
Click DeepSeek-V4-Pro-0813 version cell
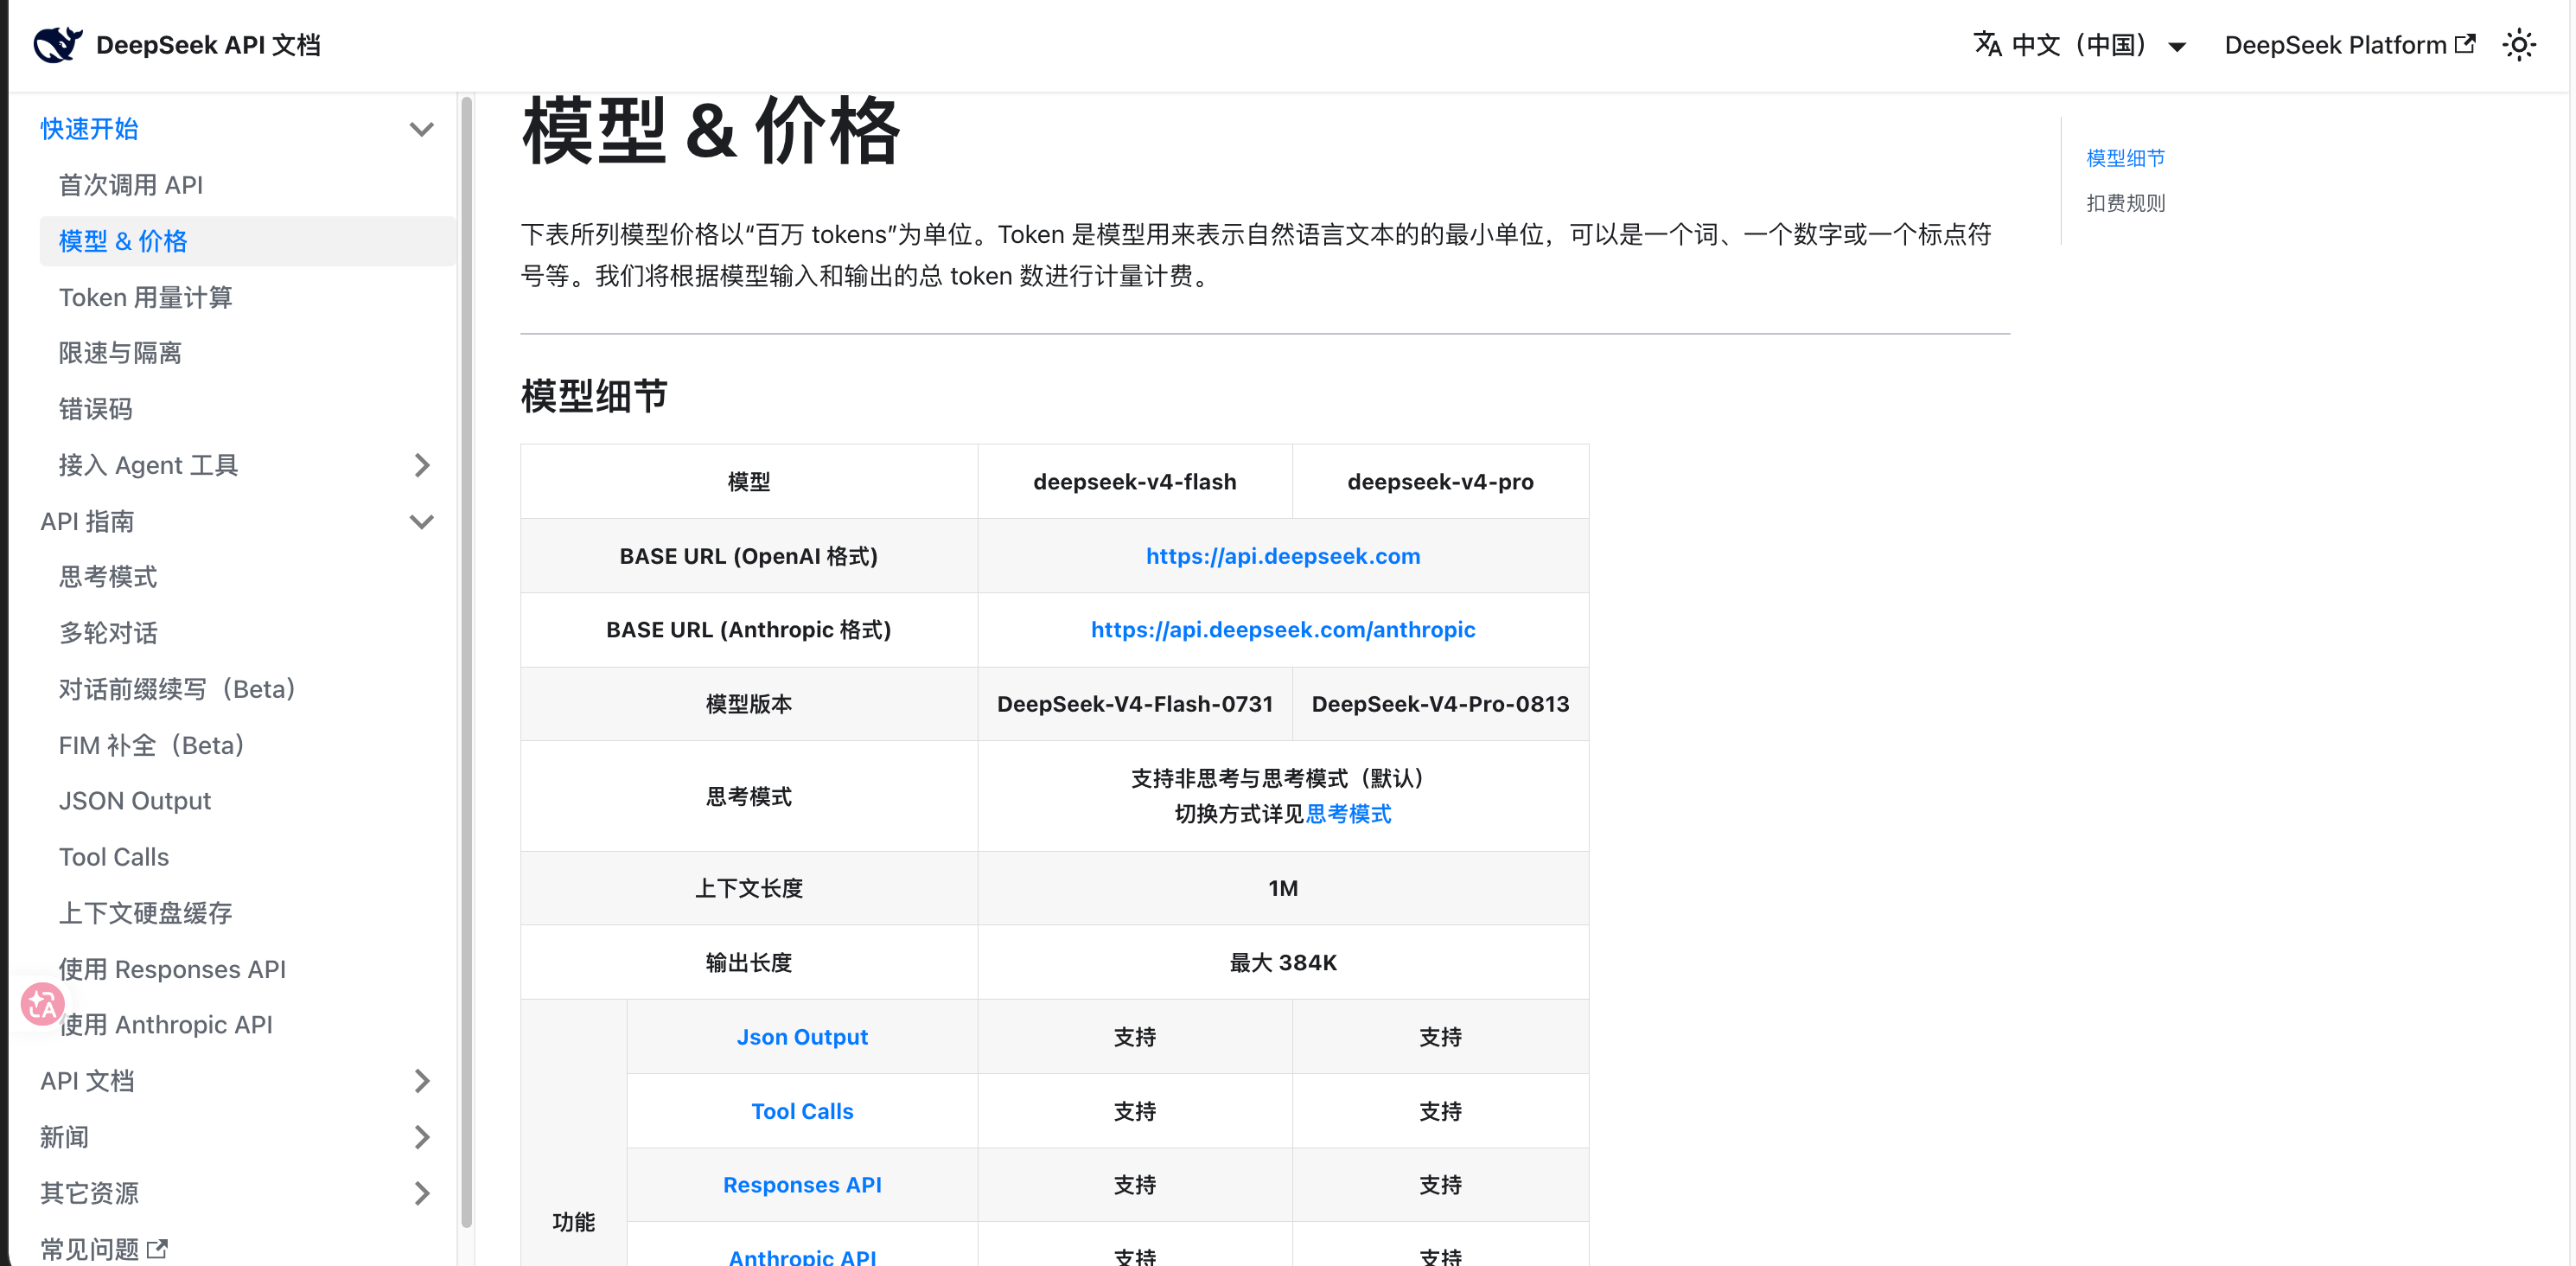(x=1440, y=704)
